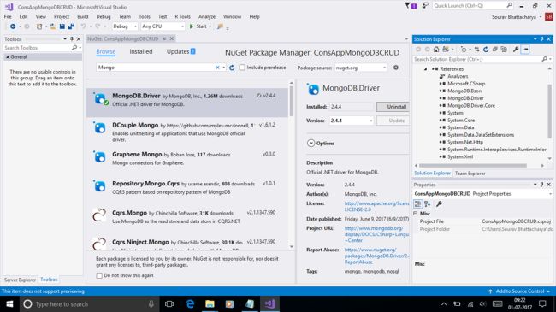Open File Explorer from taskbar
This screenshot has width=556, height=312.
point(210,303)
